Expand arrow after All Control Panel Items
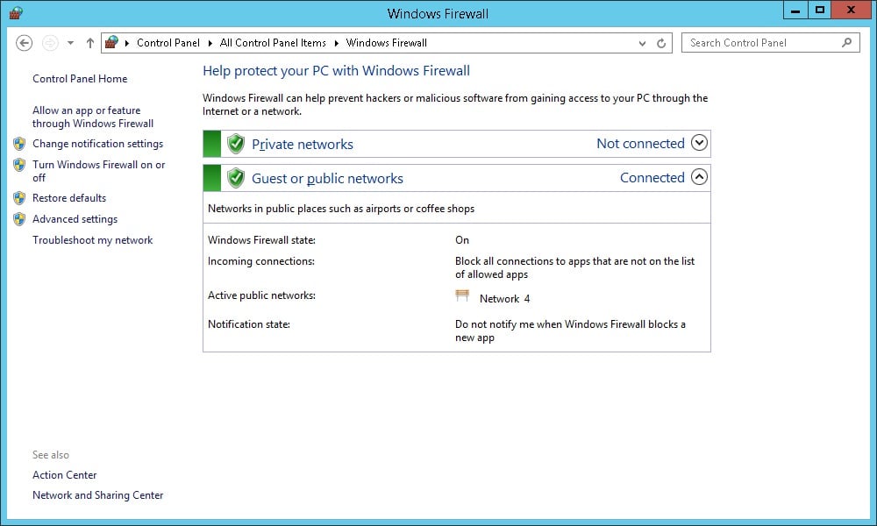The height and width of the screenshot is (526, 877). coord(336,43)
